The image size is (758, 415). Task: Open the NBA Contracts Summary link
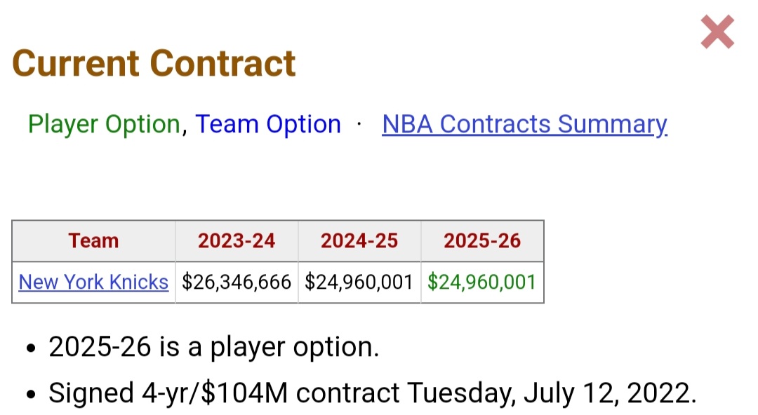(524, 124)
